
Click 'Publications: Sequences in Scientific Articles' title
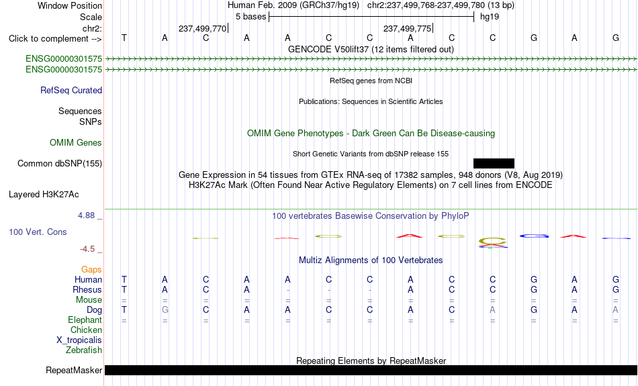coord(371,101)
